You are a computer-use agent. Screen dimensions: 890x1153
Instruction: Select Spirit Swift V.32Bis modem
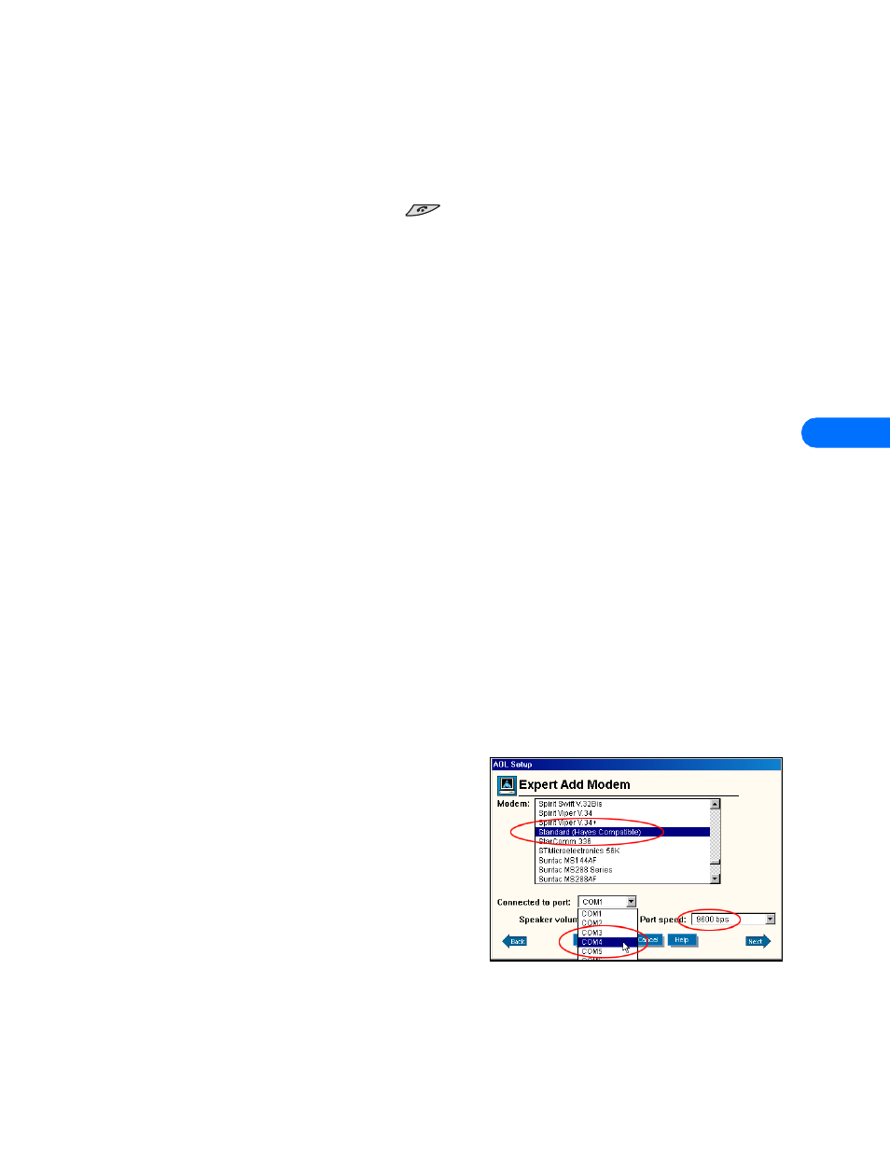pos(622,804)
